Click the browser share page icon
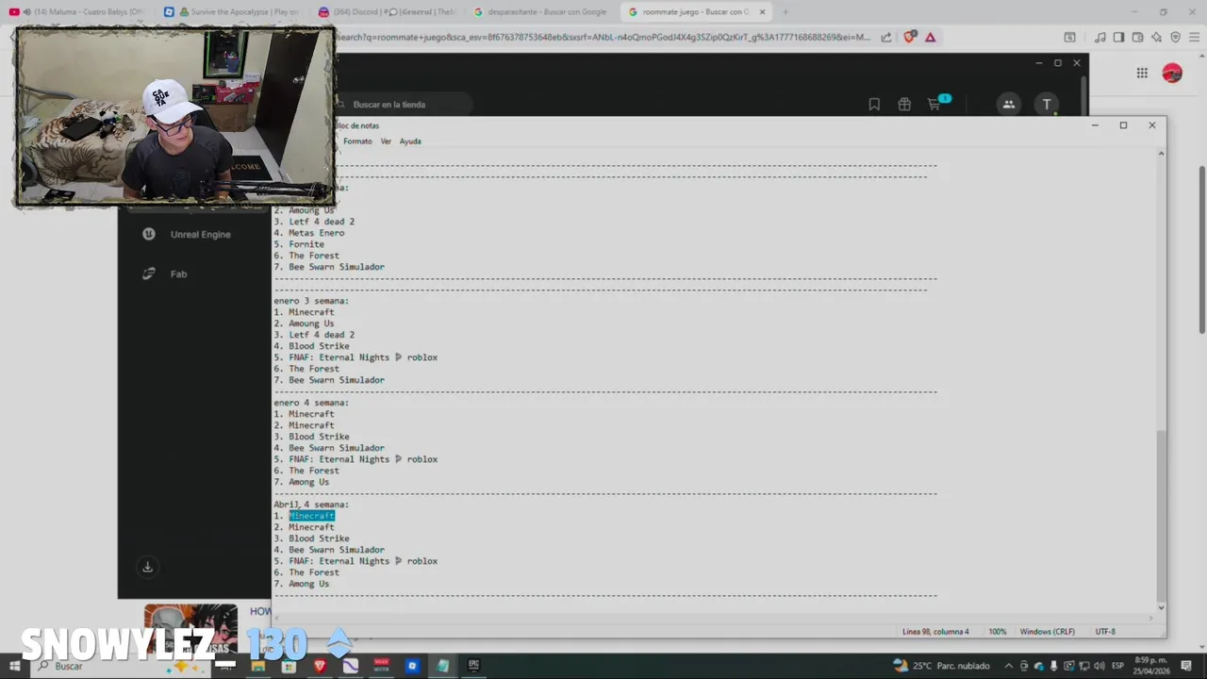The width and height of the screenshot is (1207, 679). 886,38
